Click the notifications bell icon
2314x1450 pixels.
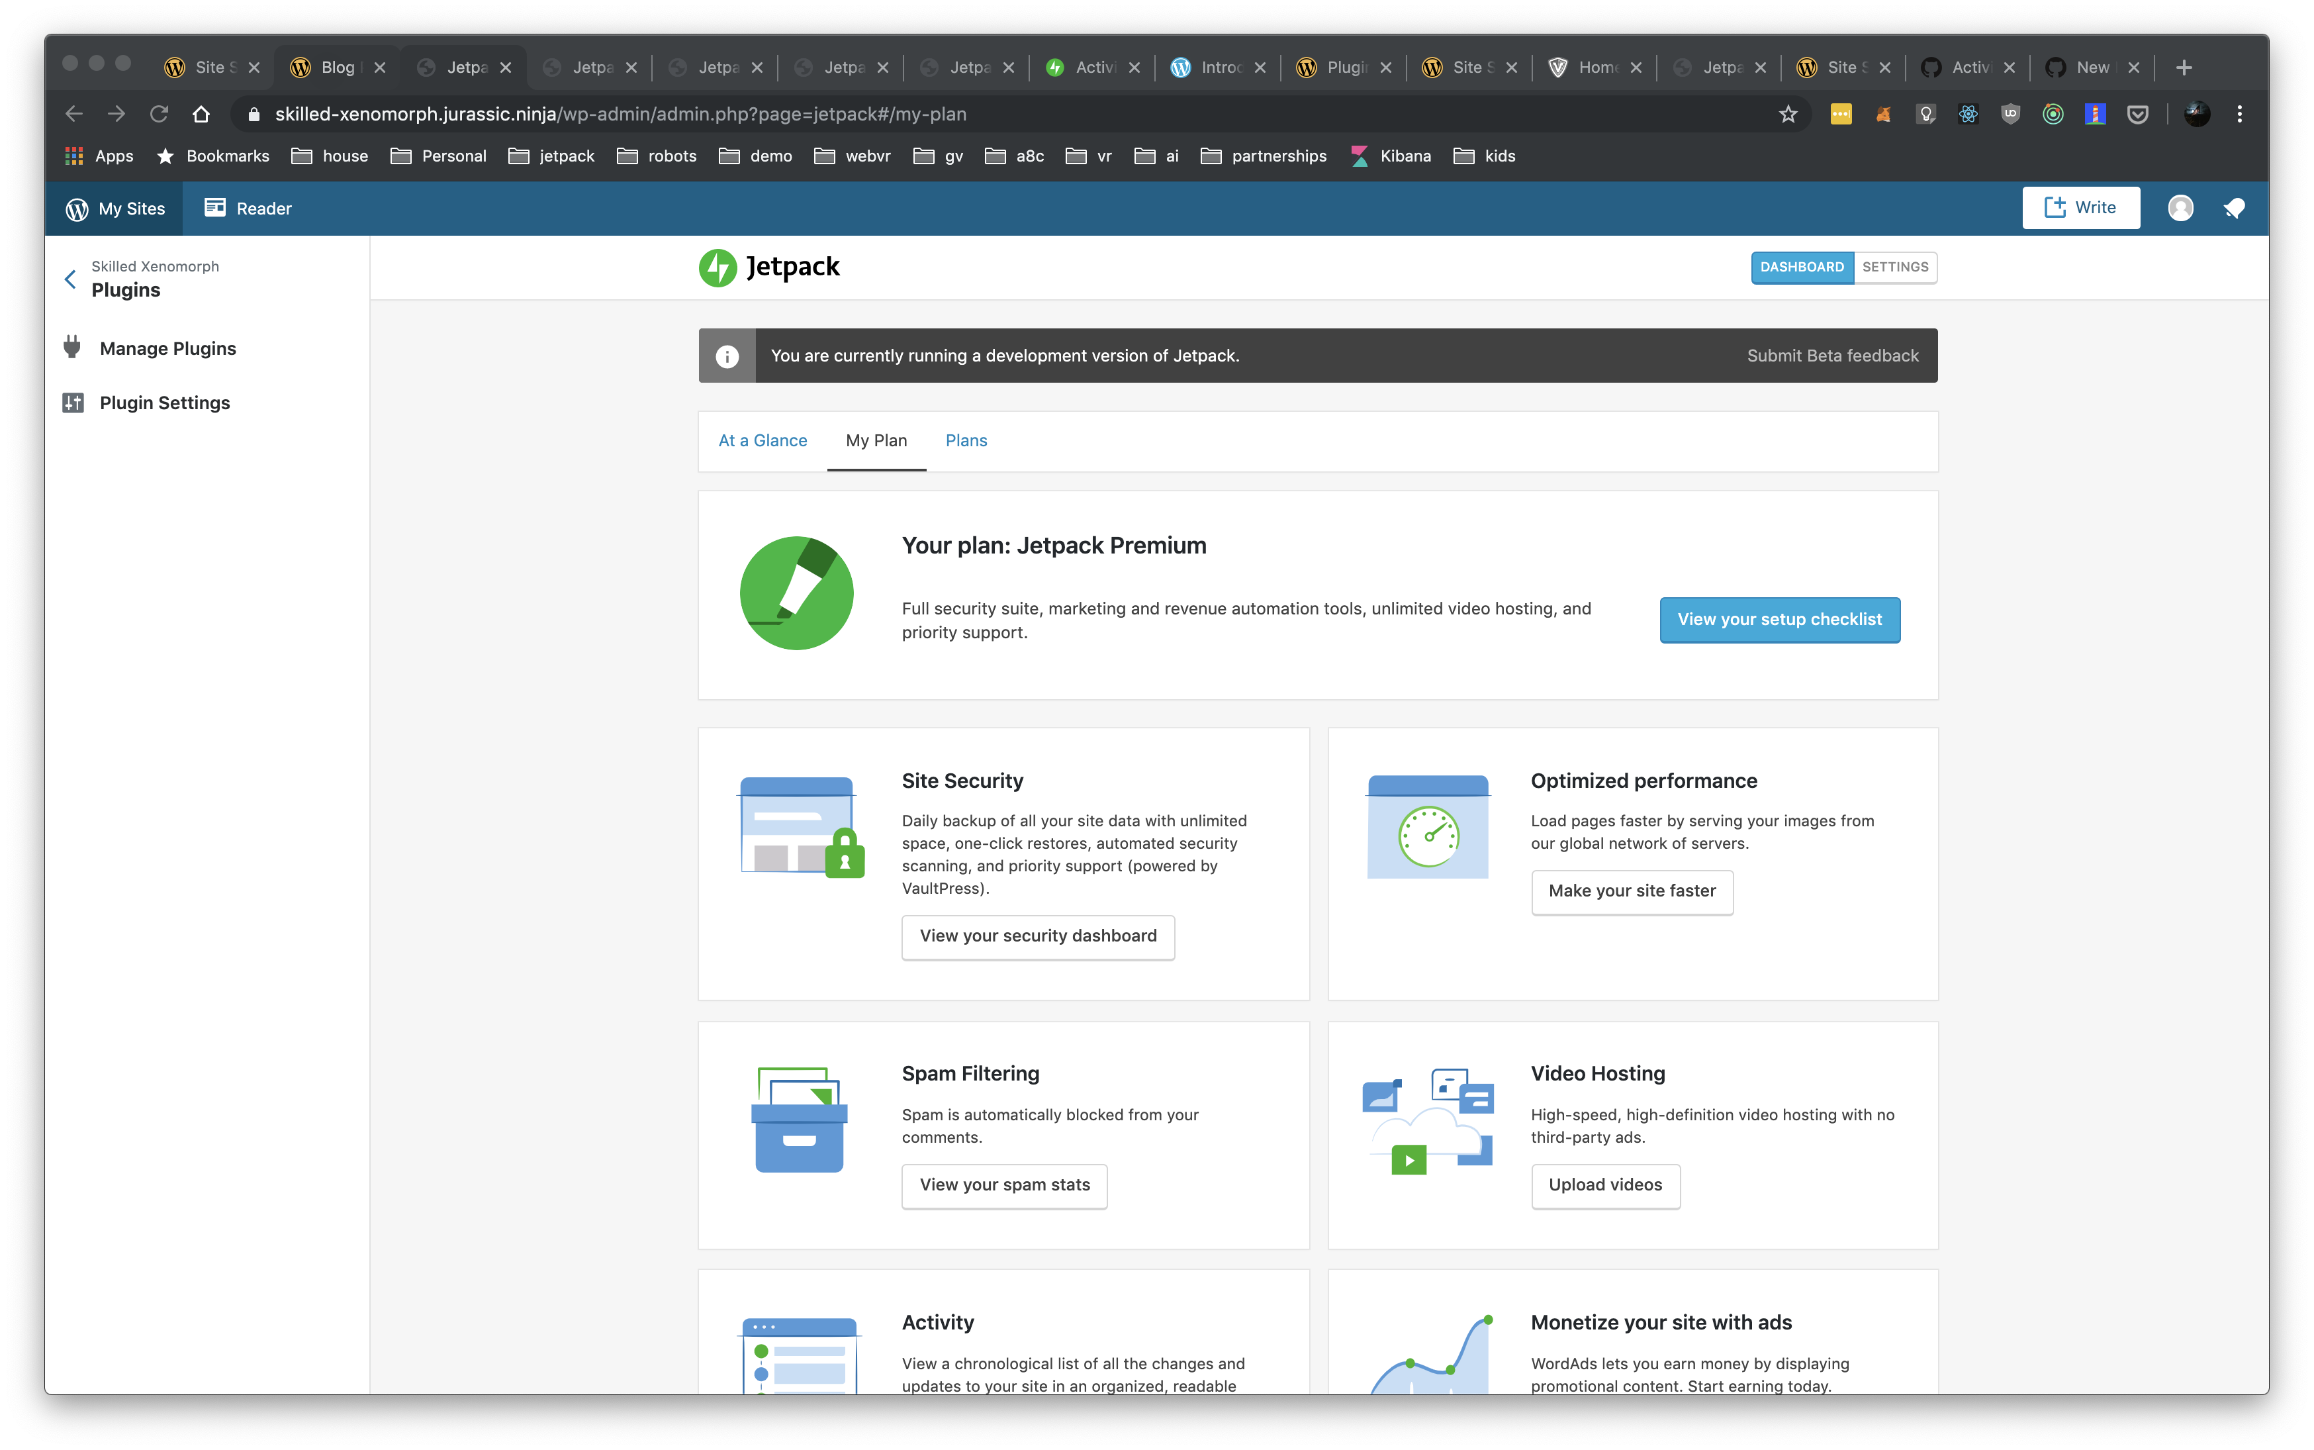click(x=2235, y=208)
